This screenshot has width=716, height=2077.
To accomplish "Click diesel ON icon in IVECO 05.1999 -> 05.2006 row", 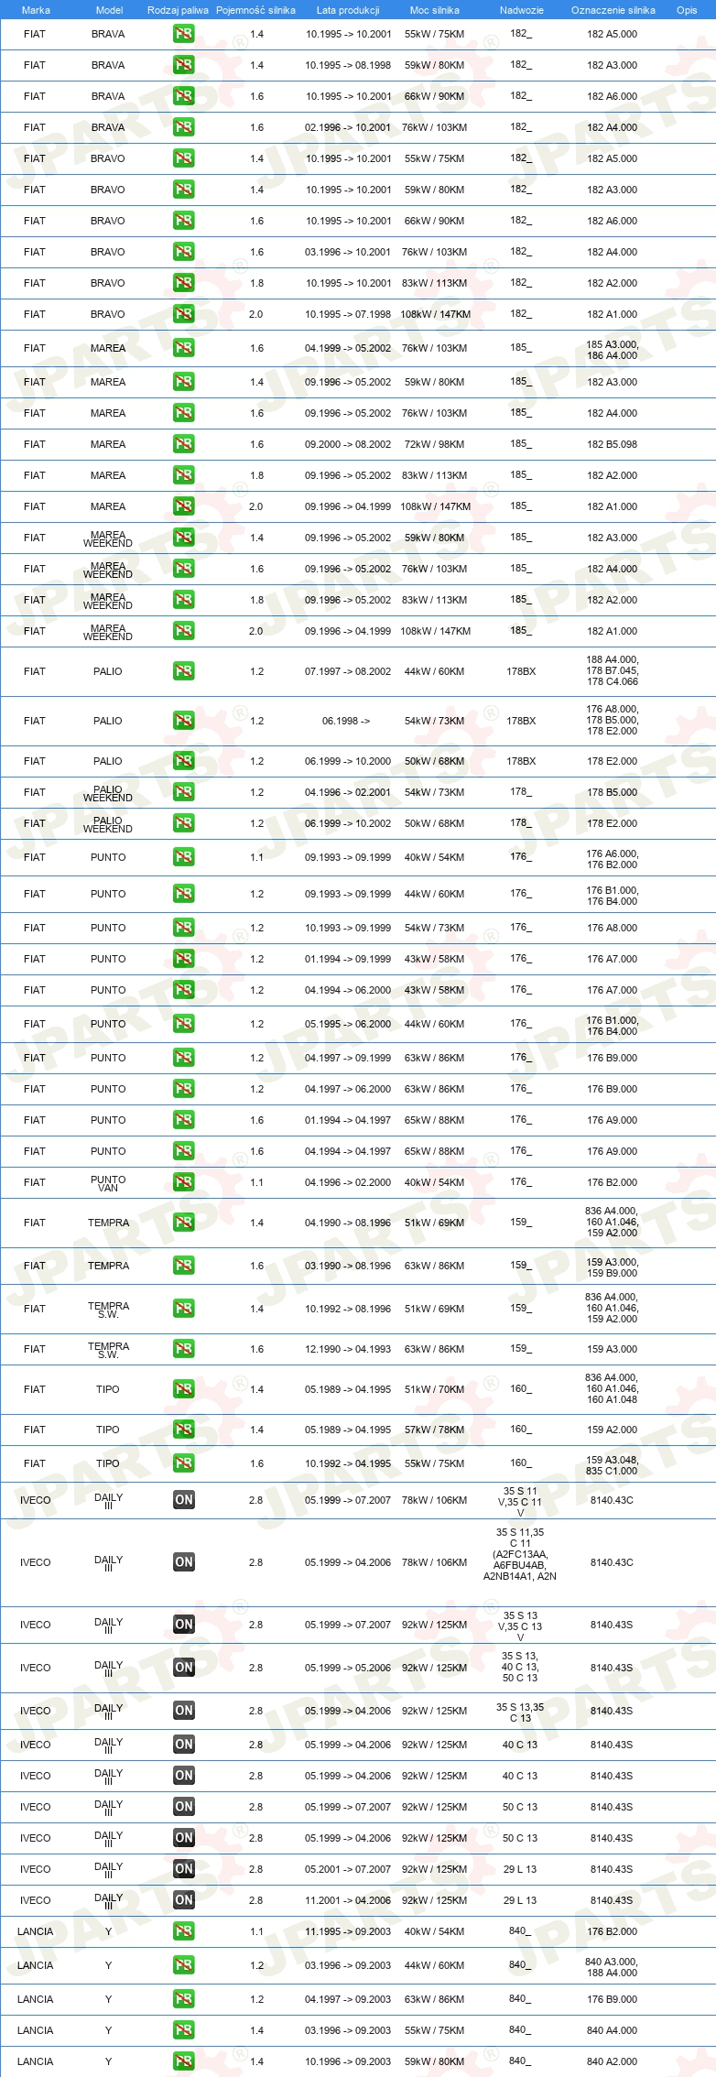I will tap(183, 1668).
